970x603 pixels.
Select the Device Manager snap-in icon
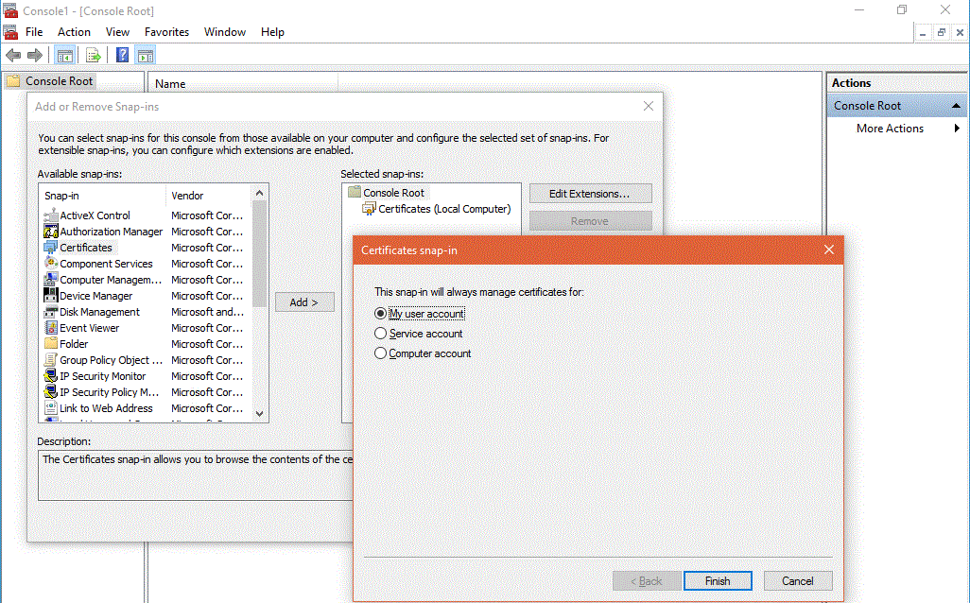51,296
